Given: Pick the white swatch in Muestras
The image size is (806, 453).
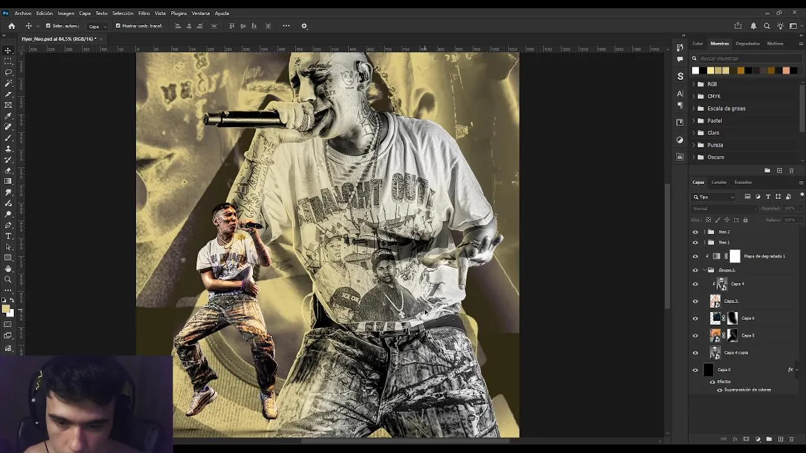Looking at the screenshot, I should (695, 70).
